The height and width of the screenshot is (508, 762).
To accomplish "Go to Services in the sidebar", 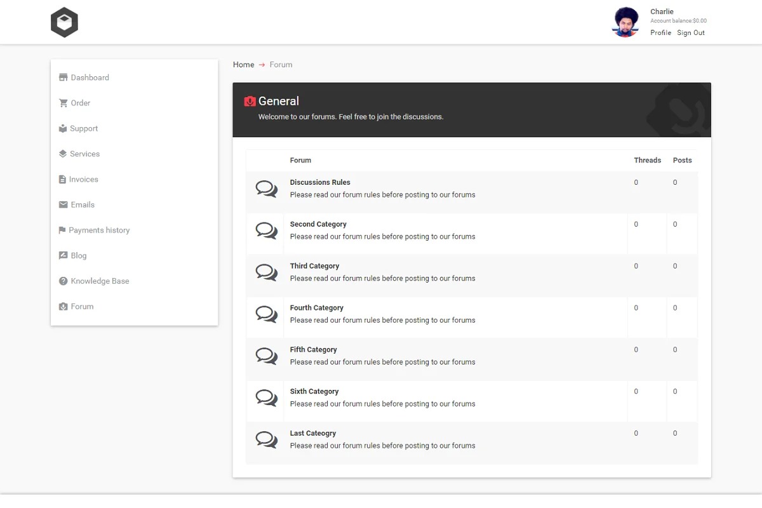I will tap(84, 154).
